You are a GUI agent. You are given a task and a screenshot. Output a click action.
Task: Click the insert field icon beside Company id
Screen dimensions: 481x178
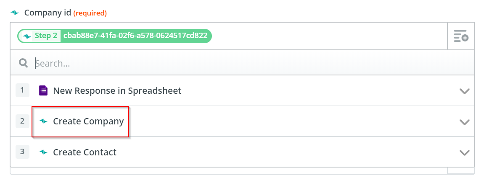click(461, 36)
